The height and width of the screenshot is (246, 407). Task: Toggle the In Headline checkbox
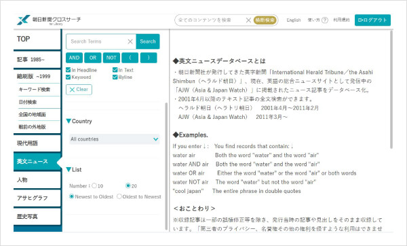pos(69,70)
